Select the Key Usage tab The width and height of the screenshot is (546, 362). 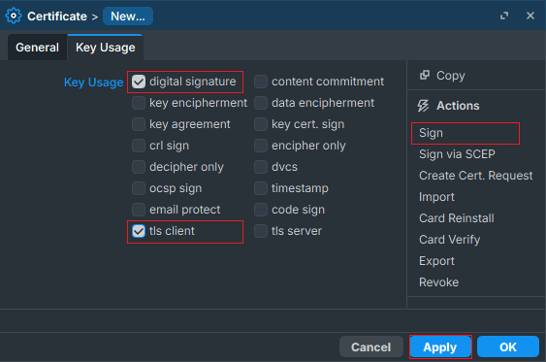point(105,48)
